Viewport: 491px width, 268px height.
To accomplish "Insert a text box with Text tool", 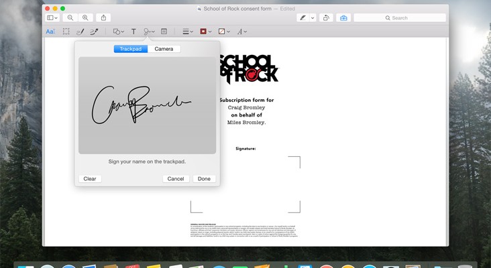I will point(133,31).
